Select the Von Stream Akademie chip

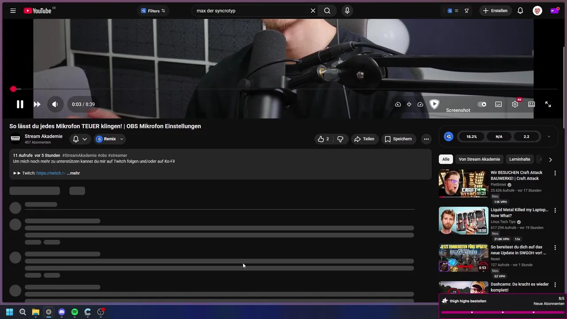coord(479,159)
